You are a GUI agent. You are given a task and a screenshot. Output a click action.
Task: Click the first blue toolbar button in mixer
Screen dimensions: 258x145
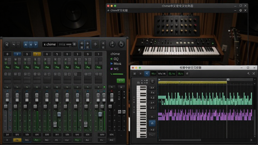(x=26, y=45)
